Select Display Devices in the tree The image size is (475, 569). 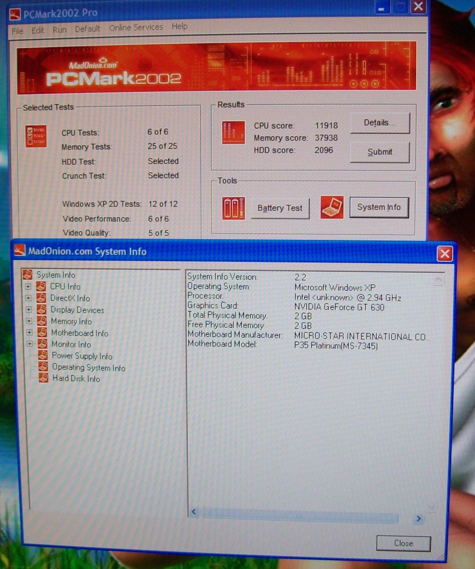pyautogui.click(x=77, y=310)
